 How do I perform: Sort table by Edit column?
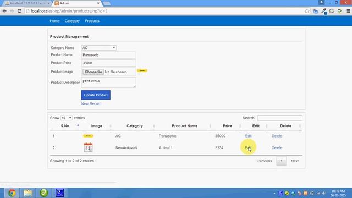[256, 126]
